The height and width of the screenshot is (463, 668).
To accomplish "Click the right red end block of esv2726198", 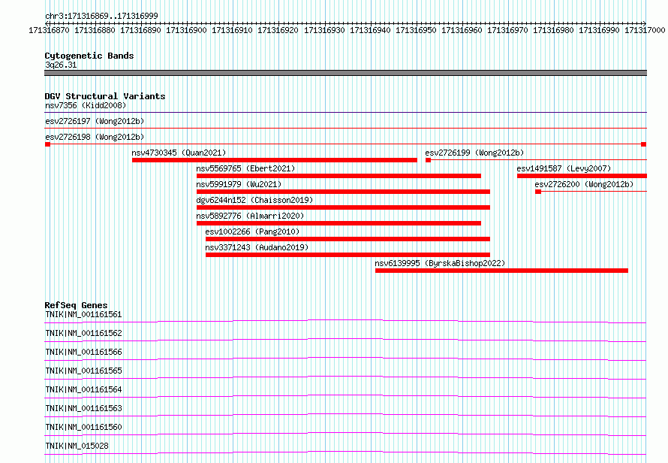I will pos(644,144).
